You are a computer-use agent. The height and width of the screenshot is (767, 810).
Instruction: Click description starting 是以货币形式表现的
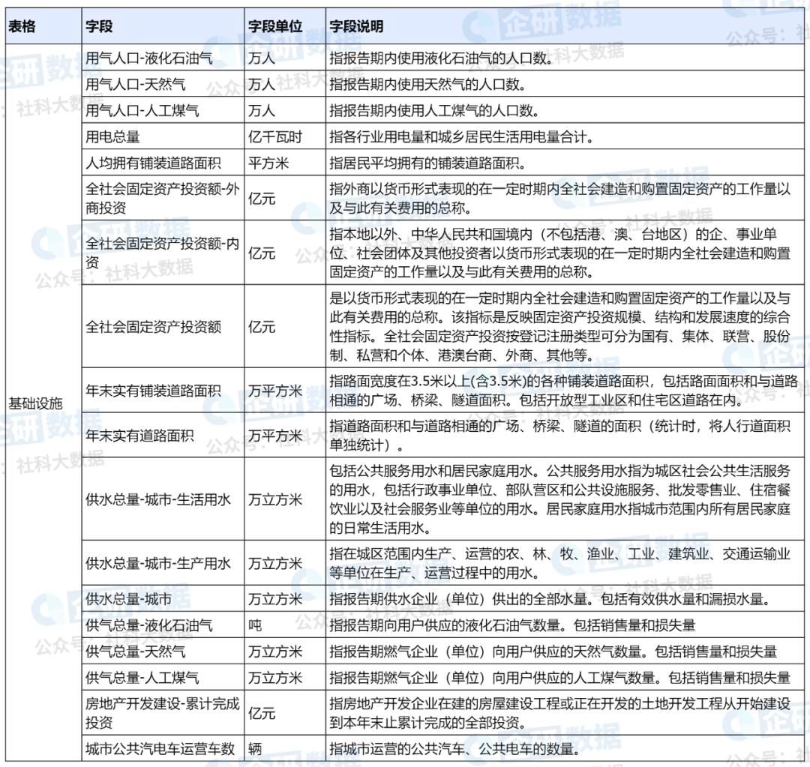(x=565, y=326)
